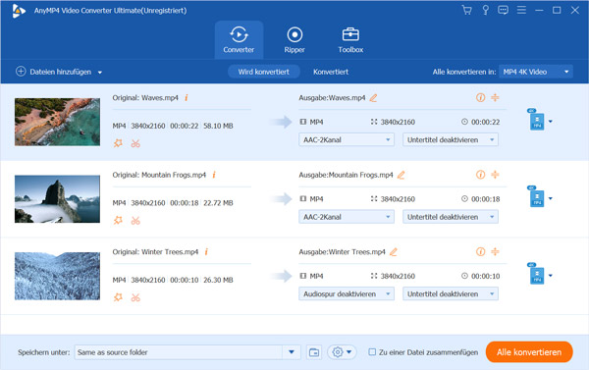589x370 pixels.
Task: Show source info for Winter Trees.mp4
Action: (206, 251)
